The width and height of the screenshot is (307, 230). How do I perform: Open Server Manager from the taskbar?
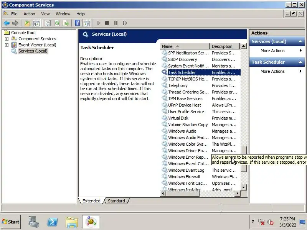(34, 222)
